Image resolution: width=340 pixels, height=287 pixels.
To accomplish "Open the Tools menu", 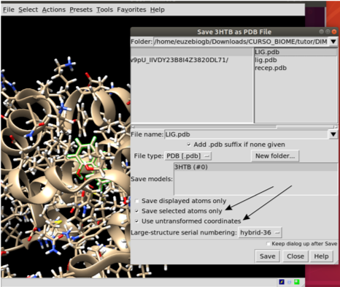I will pos(104,9).
